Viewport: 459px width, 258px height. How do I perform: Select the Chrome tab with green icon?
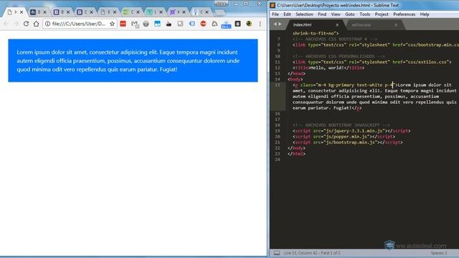click(131, 12)
